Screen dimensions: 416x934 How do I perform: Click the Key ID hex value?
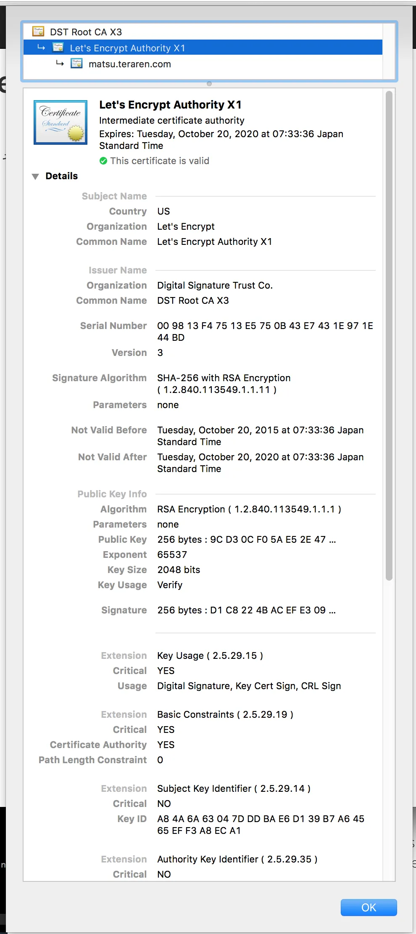pos(261,825)
